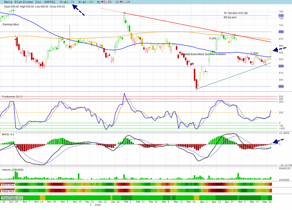Click the 738 price level tag
This screenshot has height=210, width=292.
[281, 15]
